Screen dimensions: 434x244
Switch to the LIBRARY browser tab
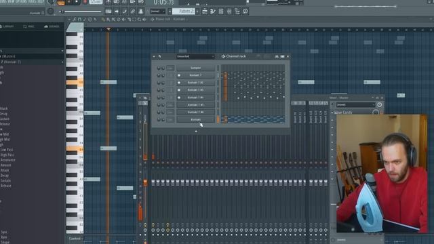[7, 26]
